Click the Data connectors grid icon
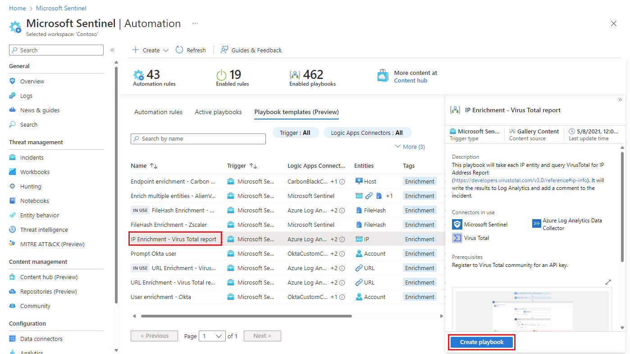The width and height of the screenshot is (630, 354). click(x=12, y=339)
